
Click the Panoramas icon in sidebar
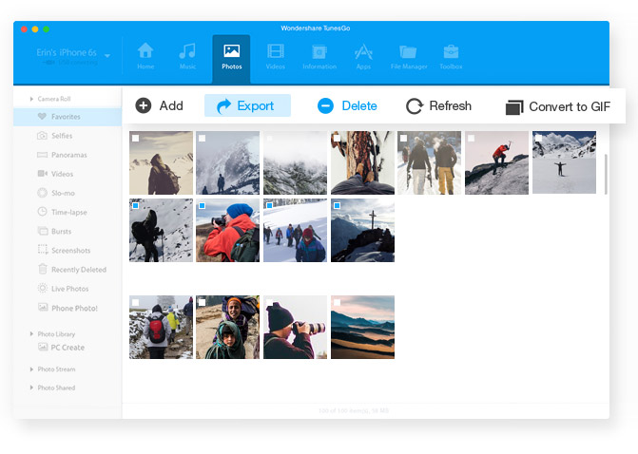tap(43, 155)
